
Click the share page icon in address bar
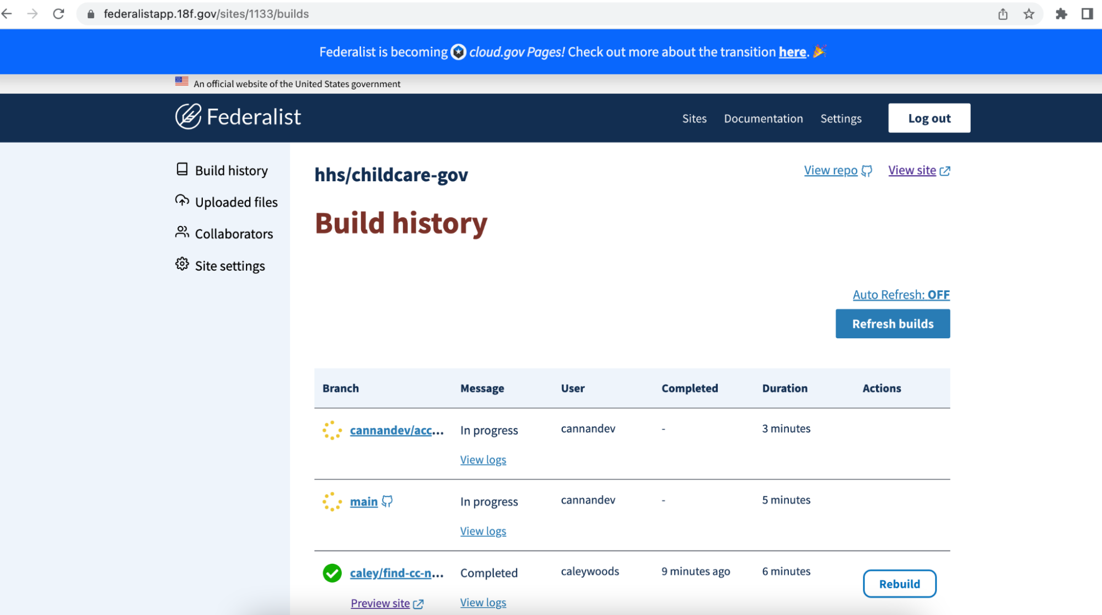pos(1002,14)
